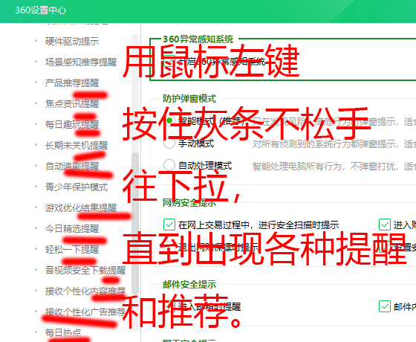Toggle the 邮件内 checkbox at right edge

(x=385, y=306)
